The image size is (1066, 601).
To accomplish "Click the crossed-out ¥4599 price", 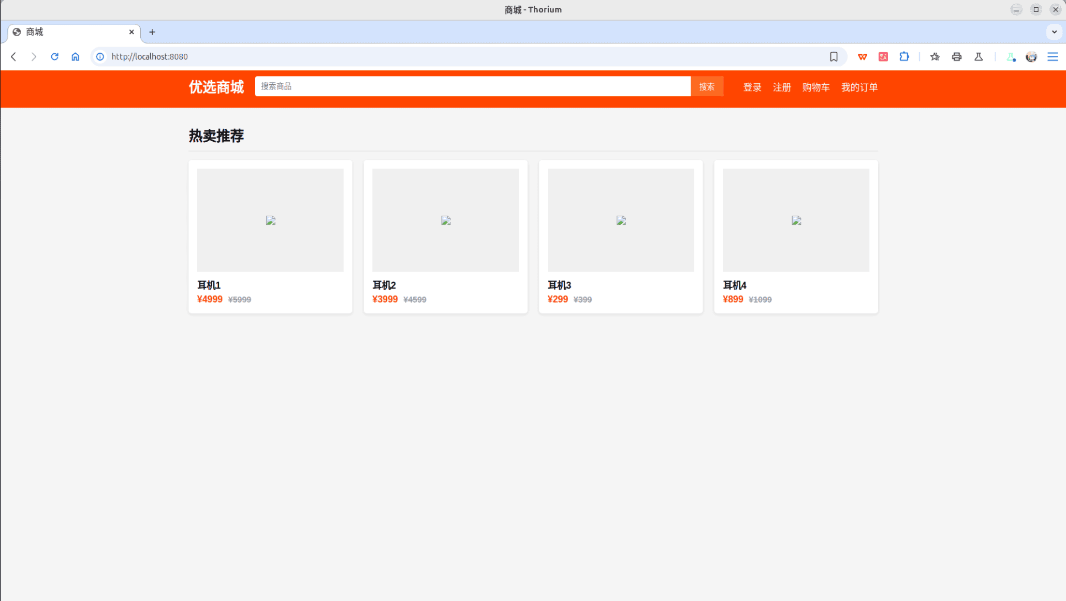I will [x=415, y=300].
